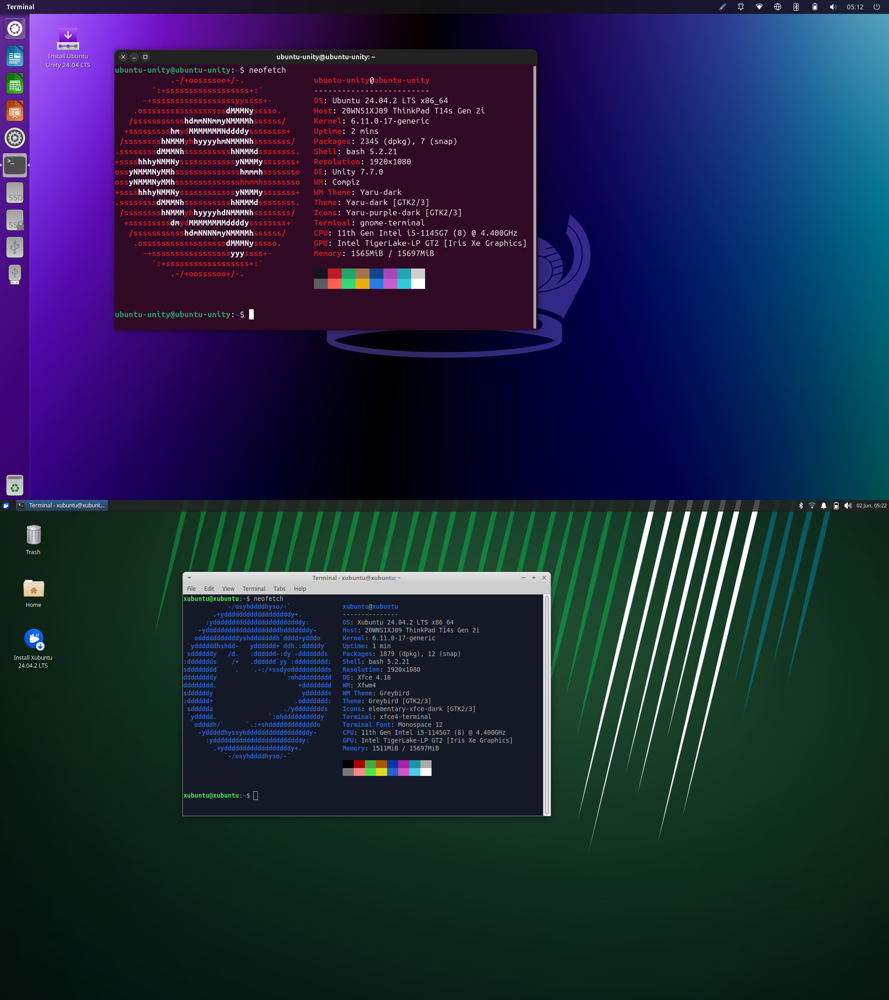Viewport: 889px width, 1000px height.
Task: Click the Terminal app menu in the Unity top panel
Action: [20, 7]
